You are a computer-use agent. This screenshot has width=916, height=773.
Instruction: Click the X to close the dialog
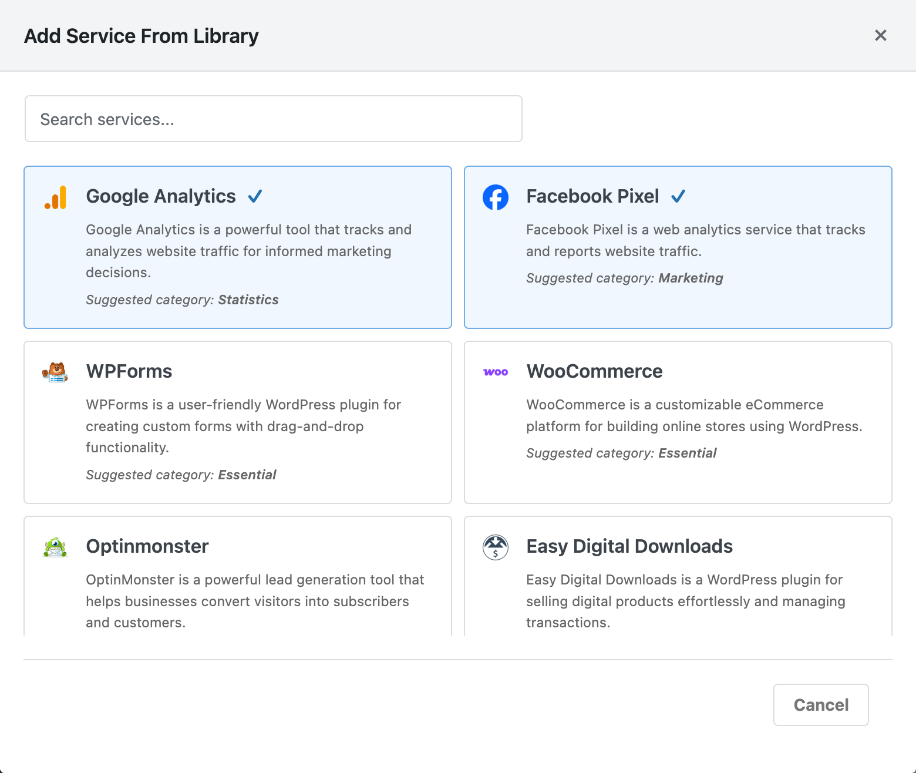tap(881, 35)
